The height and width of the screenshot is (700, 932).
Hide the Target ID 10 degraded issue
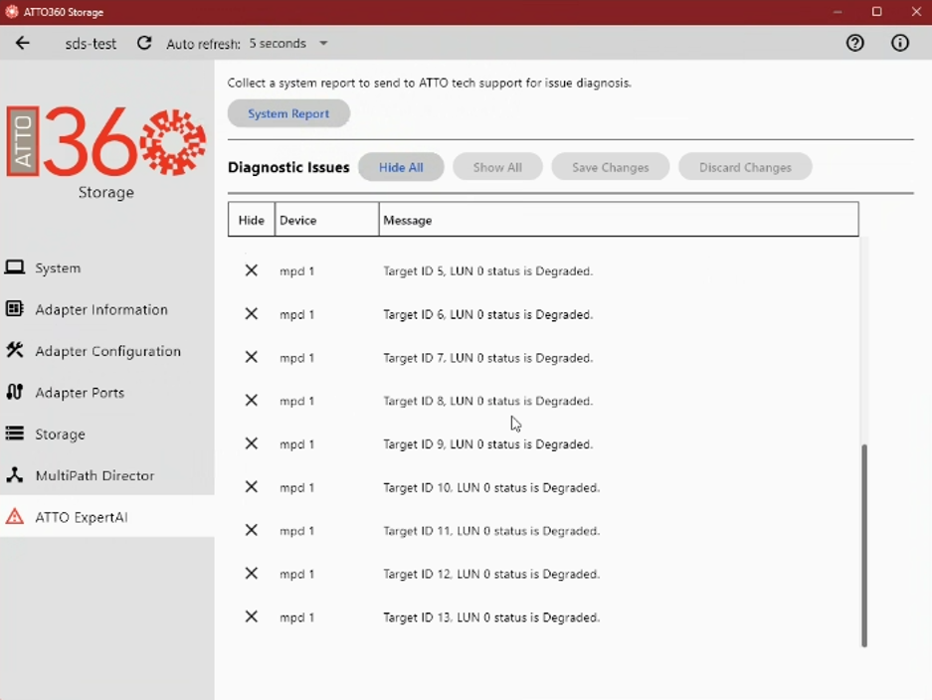point(252,487)
